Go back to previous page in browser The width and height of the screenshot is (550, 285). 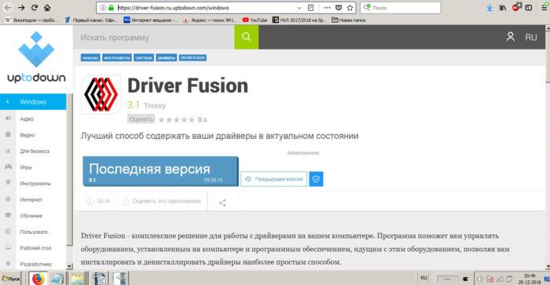tap(8, 7)
